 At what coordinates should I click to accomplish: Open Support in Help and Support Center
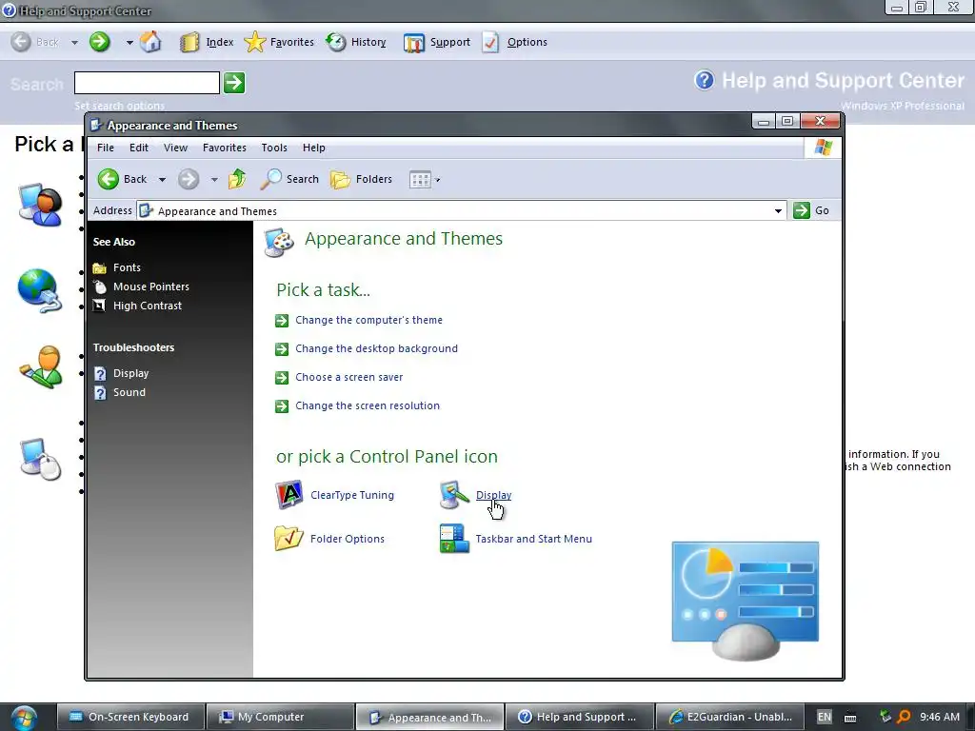click(x=436, y=42)
